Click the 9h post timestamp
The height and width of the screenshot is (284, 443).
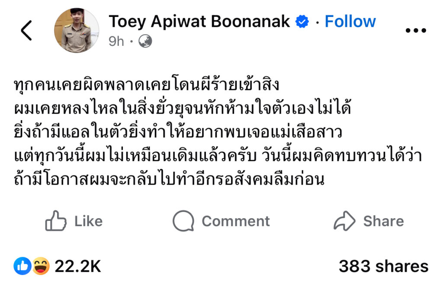pos(116,41)
